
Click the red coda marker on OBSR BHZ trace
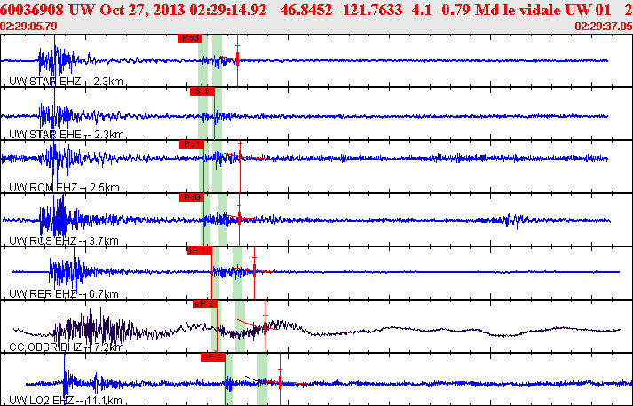pyautogui.click(x=265, y=326)
